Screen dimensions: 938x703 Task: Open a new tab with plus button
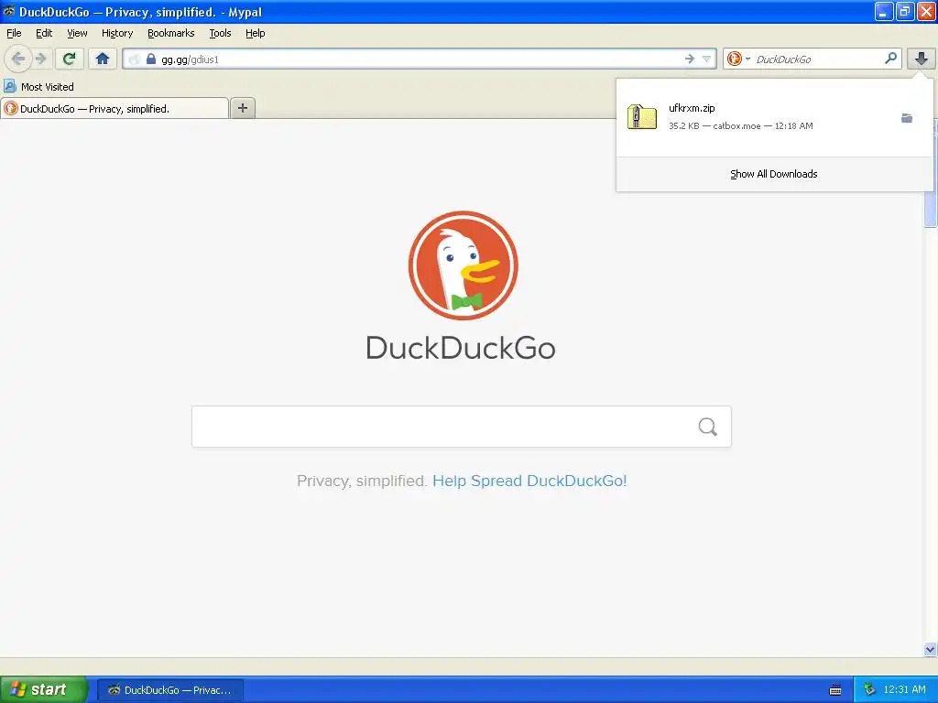pyautogui.click(x=242, y=108)
